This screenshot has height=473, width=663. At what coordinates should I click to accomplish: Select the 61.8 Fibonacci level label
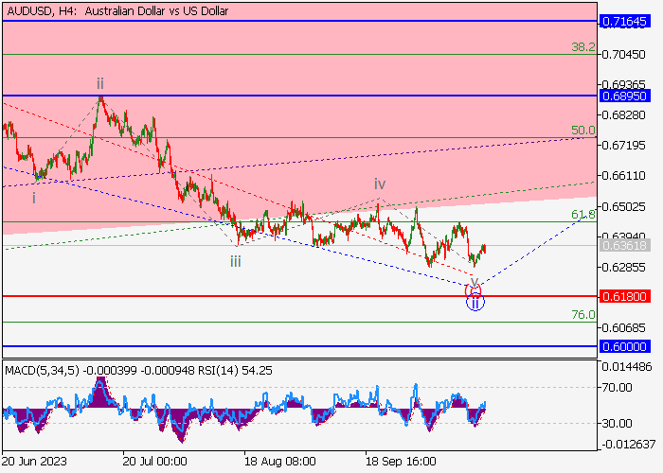pos(582,215)
